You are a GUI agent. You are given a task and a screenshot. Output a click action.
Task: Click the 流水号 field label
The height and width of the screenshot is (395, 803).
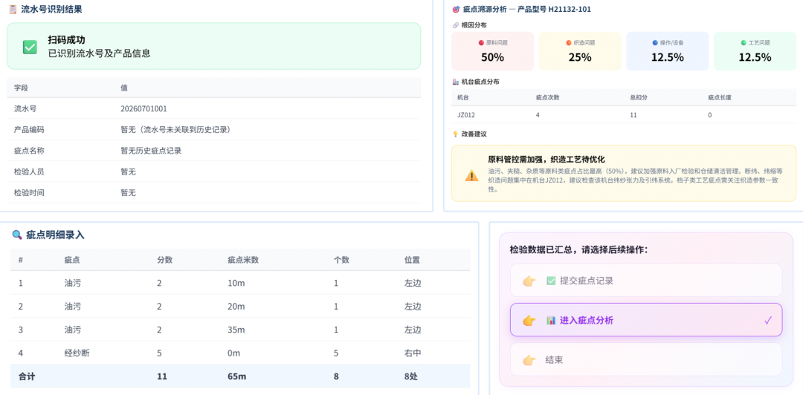[x=25, y=108]
